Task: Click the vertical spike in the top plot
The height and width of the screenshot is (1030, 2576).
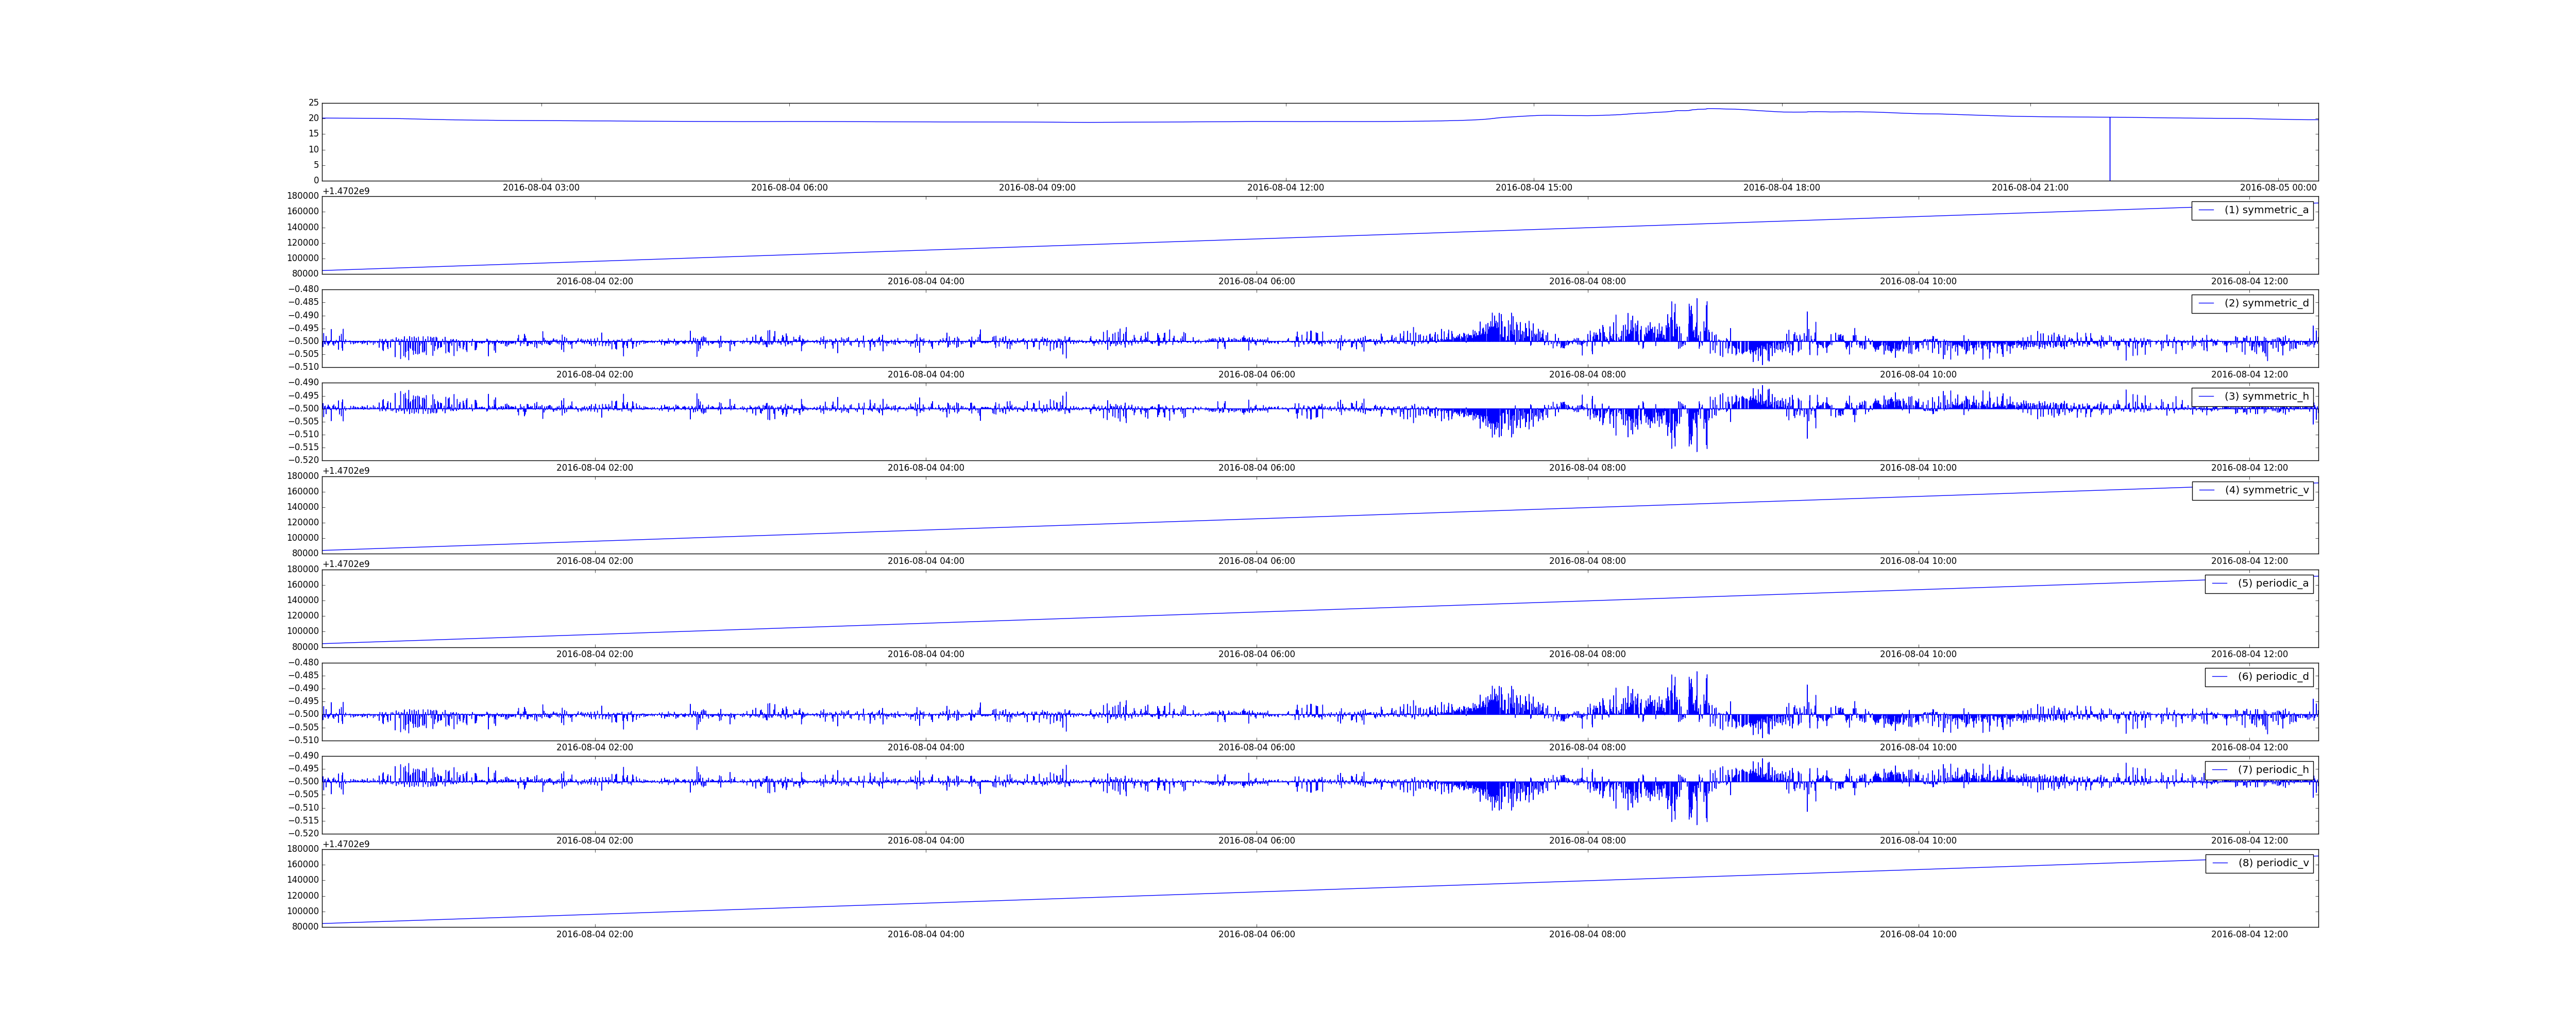Action: (x=2110, y=150)
